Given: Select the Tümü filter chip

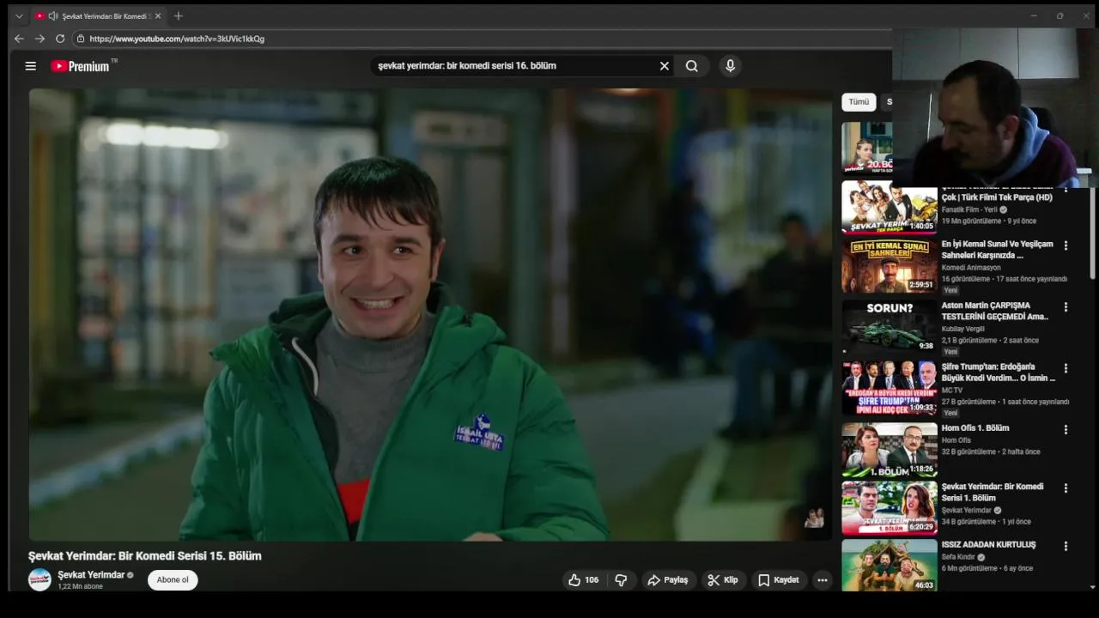Looking at the screenshot, I should 859,102.
